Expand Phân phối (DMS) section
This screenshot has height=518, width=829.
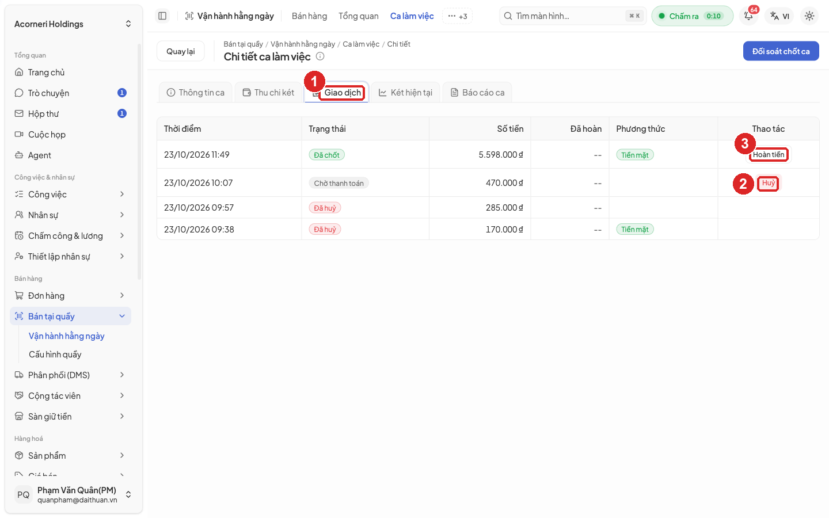tap(70, 375)
